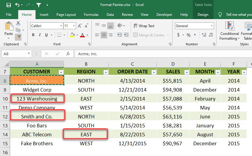Open the Calibri font name dropdown
This screenshot has width=252, height=156.
[61, 26]
